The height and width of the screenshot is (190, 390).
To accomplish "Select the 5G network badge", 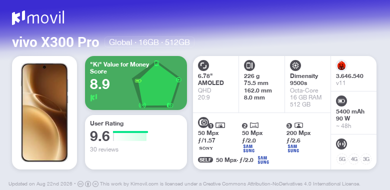I will [342, 159].
